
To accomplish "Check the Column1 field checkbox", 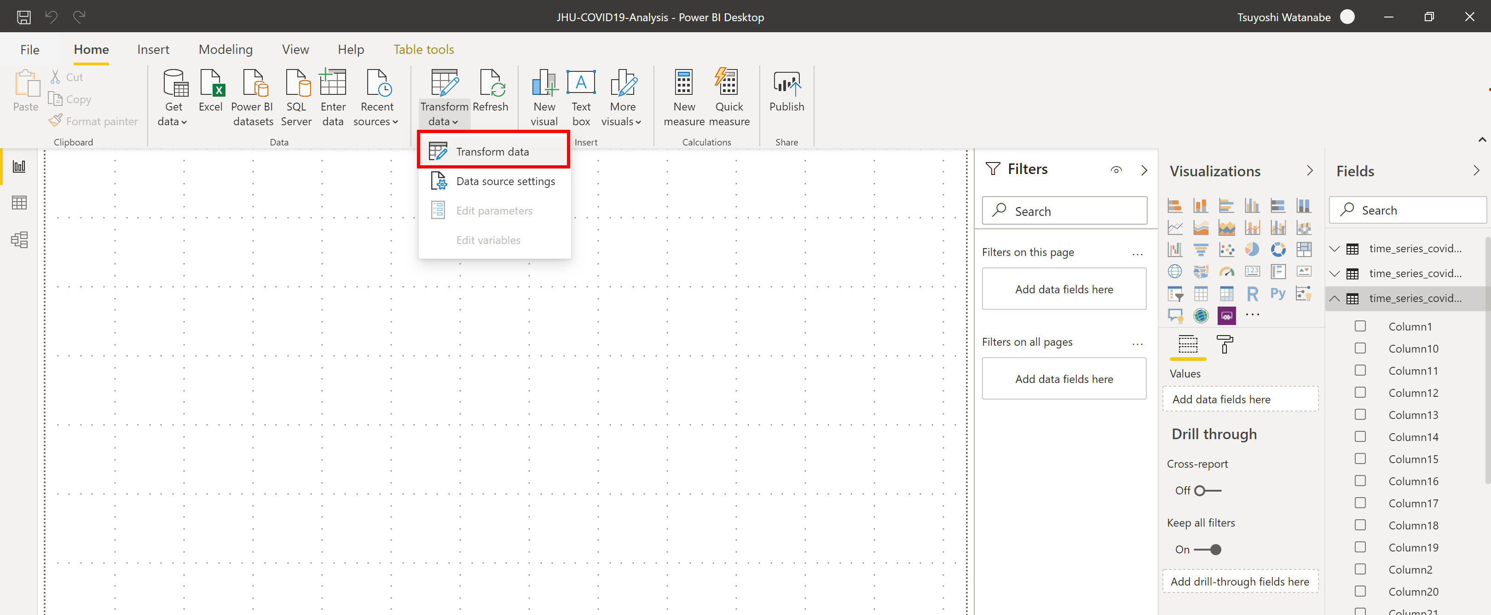I will 1359,327.
